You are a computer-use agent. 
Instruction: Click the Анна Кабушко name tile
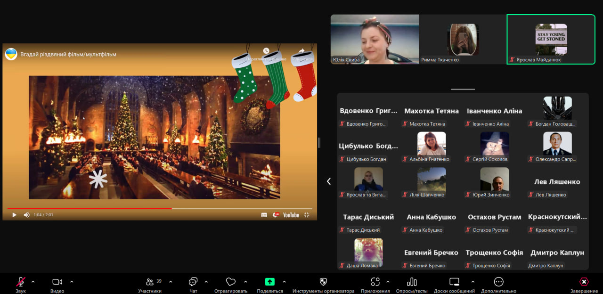[x=432, y=217]
